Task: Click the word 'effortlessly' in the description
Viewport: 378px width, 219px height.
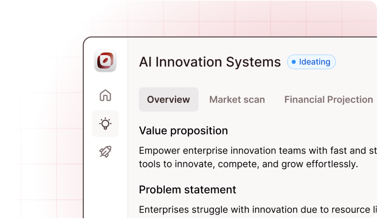Action: tap(331, 164)
